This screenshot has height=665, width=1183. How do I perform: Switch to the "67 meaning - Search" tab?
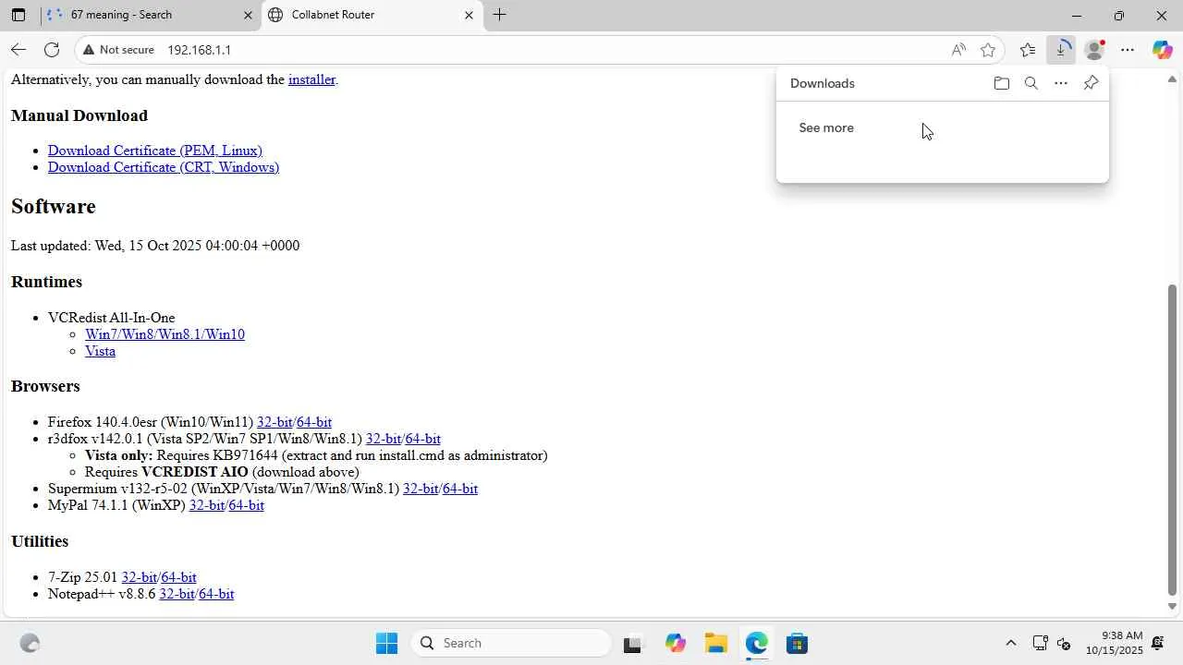coord(148,15)
